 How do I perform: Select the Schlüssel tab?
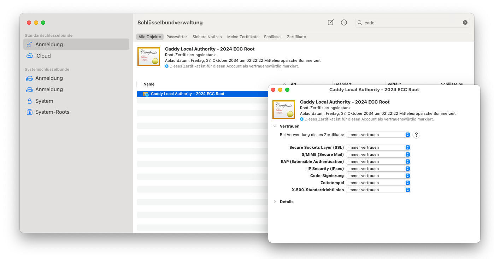(273, 37)
